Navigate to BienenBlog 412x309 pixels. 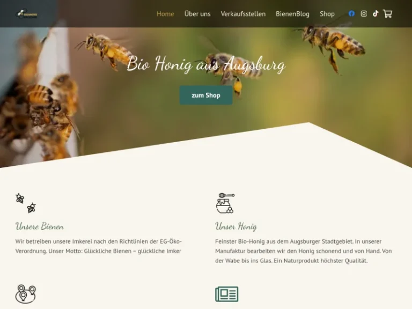292,14
